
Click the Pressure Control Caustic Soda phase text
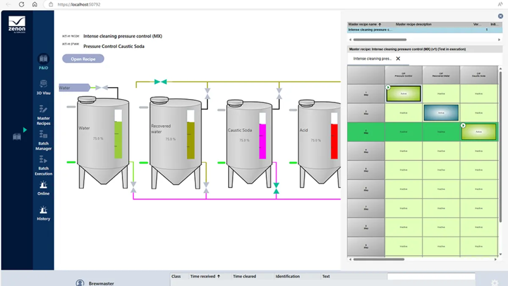[x=113, y=46]
